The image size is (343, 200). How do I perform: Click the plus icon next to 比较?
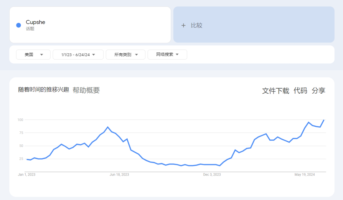tap(183, 25)
